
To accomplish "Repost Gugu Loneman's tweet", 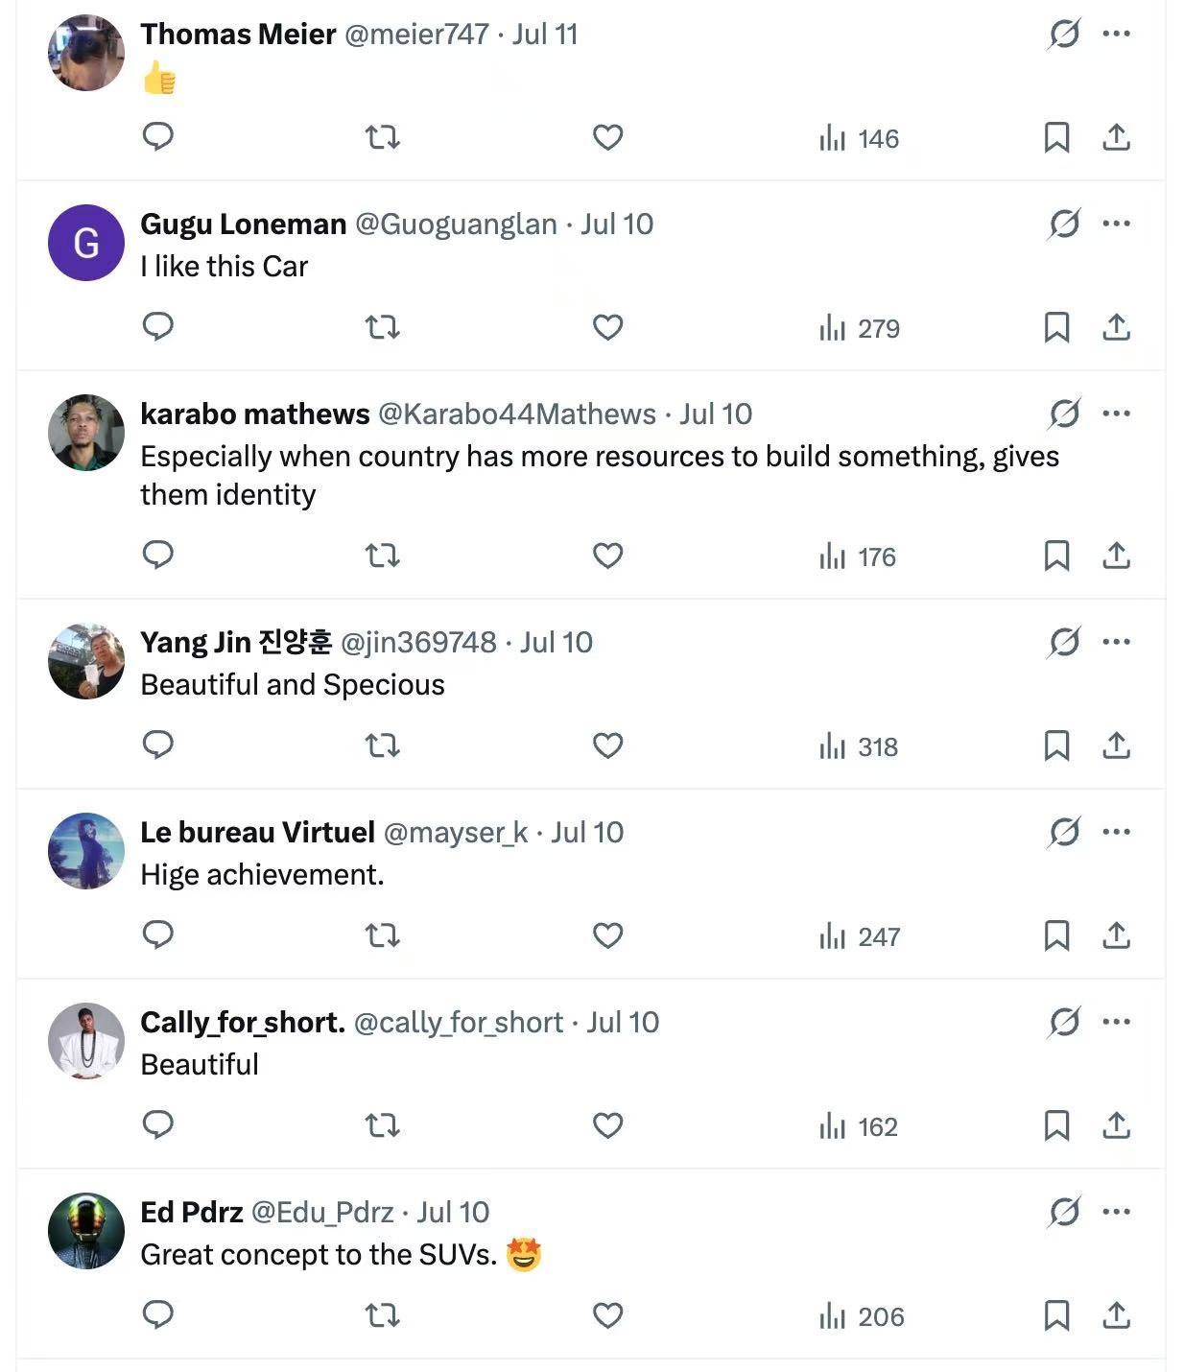I will tap(383, 328).
